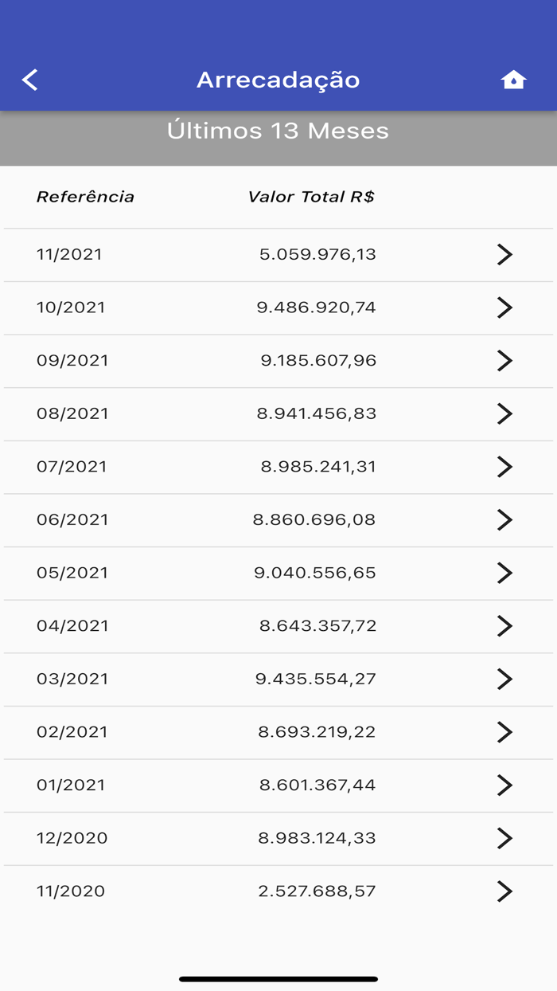Tap the Referência column header
The image size is (557, 991).
point(85,197)
